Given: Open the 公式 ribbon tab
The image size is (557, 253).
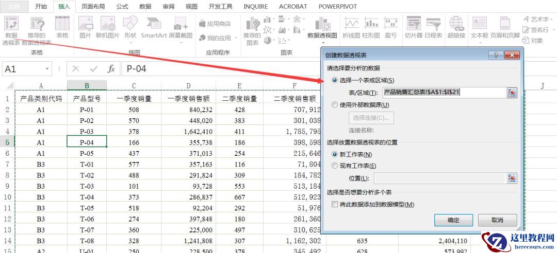Looking at the screenshot, I should tap(122, 6).
